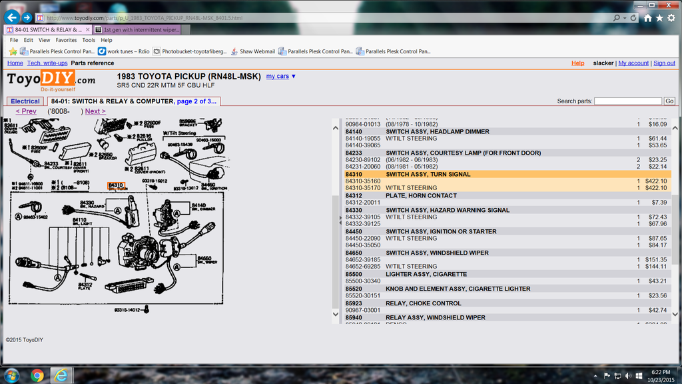Click the Go search button
Image resolution: width=682 pixels, height=384 pixels.
click(x=669, y=101)
